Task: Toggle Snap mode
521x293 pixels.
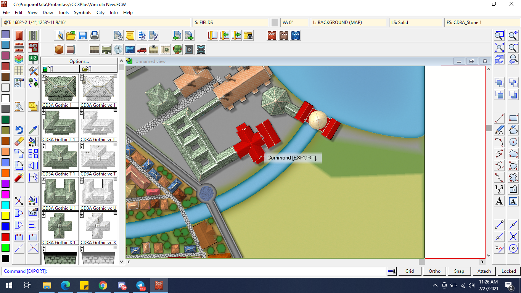Action: [459, 271]
